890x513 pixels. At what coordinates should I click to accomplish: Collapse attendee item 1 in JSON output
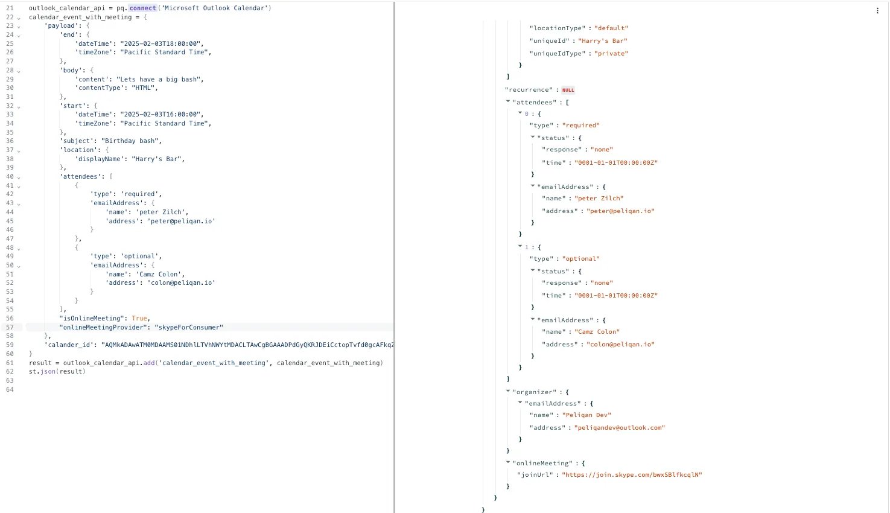click(520, 246)
